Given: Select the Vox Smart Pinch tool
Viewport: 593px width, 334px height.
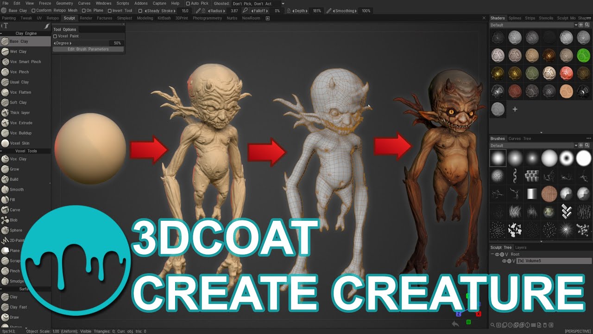Looking at the screenshot, I should pos(25,62).
